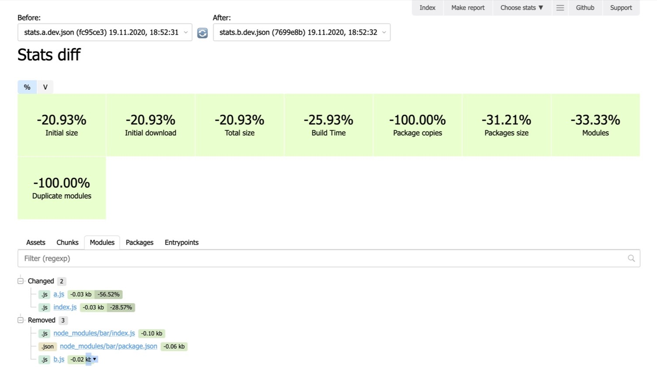Click the Make report button

(x=468, y=8)
